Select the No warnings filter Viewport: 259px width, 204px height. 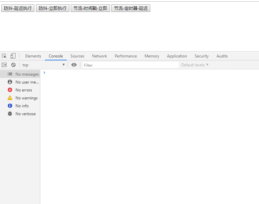point(26,98)
